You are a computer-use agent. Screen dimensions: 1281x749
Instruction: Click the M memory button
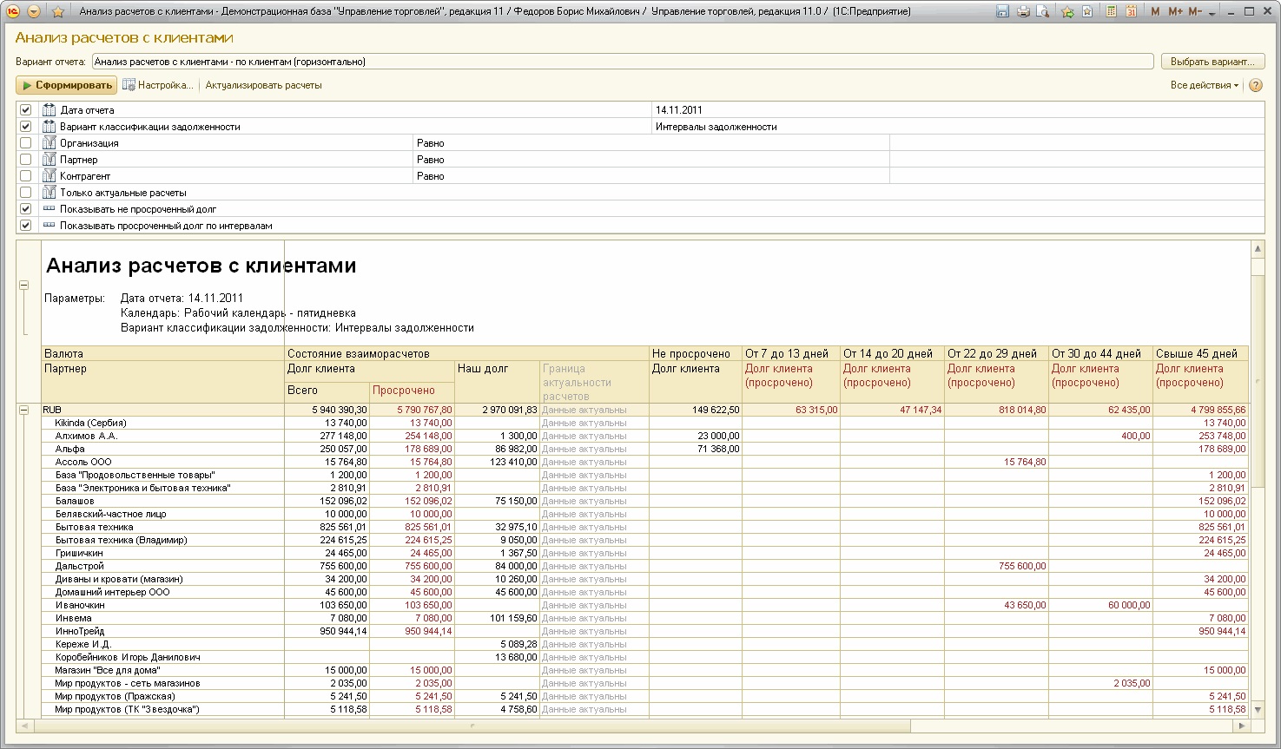[1155, 11]
